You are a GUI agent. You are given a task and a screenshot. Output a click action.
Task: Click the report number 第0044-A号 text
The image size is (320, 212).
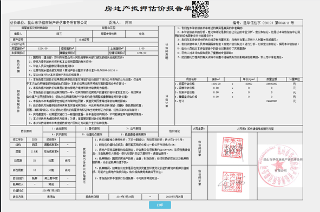[284, 23]
